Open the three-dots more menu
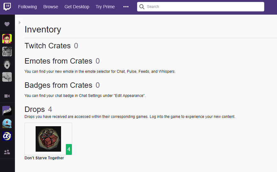The image size is (277, 172). pyautogui.click(x=126, y=7)
